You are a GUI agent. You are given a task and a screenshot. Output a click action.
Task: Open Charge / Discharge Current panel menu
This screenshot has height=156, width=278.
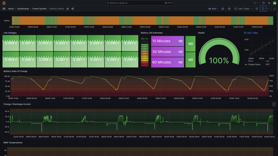[x=274, y=104]
